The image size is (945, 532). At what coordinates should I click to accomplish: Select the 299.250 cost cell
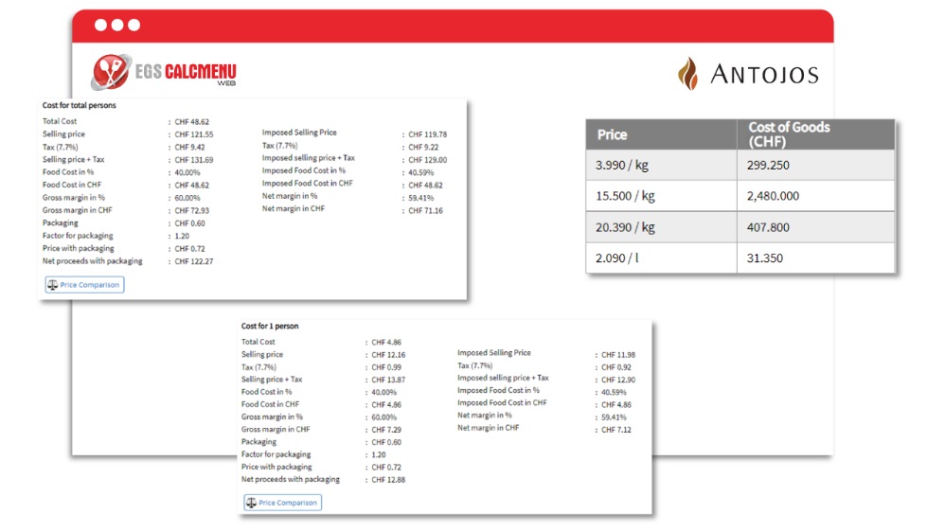815,165
